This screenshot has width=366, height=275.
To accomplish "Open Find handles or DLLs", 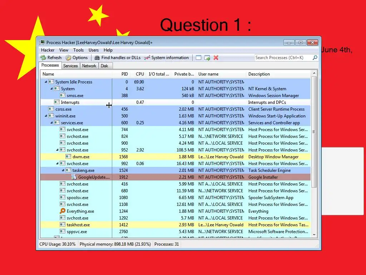I will pyautogui.click(x=117, y=58).
